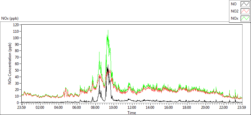Click the 0 y-axis scale value

tap(18, 103)
